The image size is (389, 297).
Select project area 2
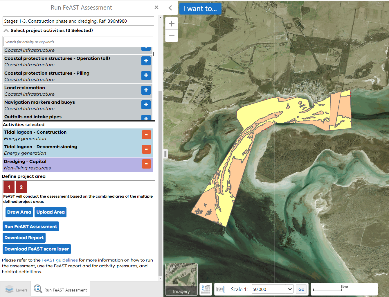(x=21, y=187)
